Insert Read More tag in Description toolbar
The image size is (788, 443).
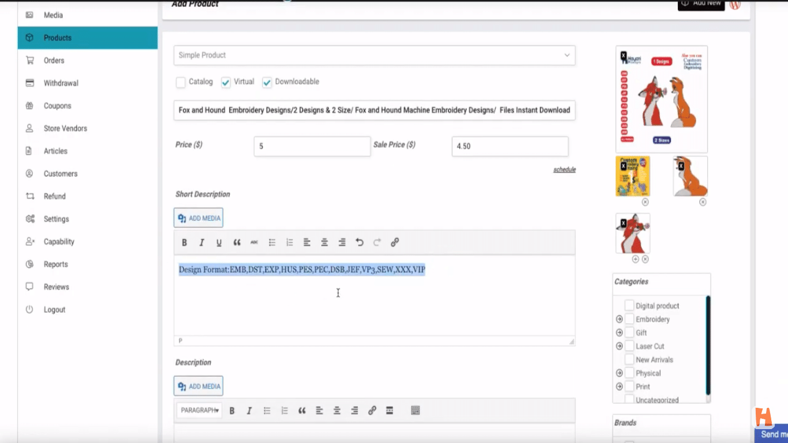[x=389, y=411]
